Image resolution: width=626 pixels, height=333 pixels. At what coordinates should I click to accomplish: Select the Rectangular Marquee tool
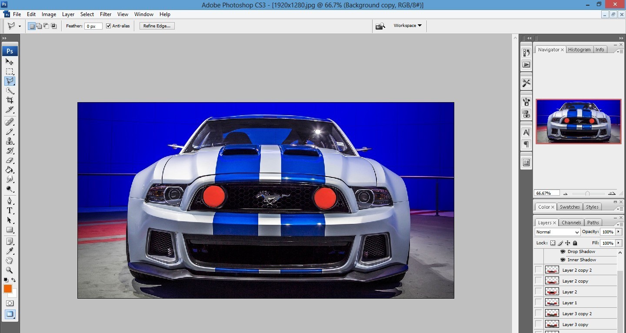click(10, 71)
